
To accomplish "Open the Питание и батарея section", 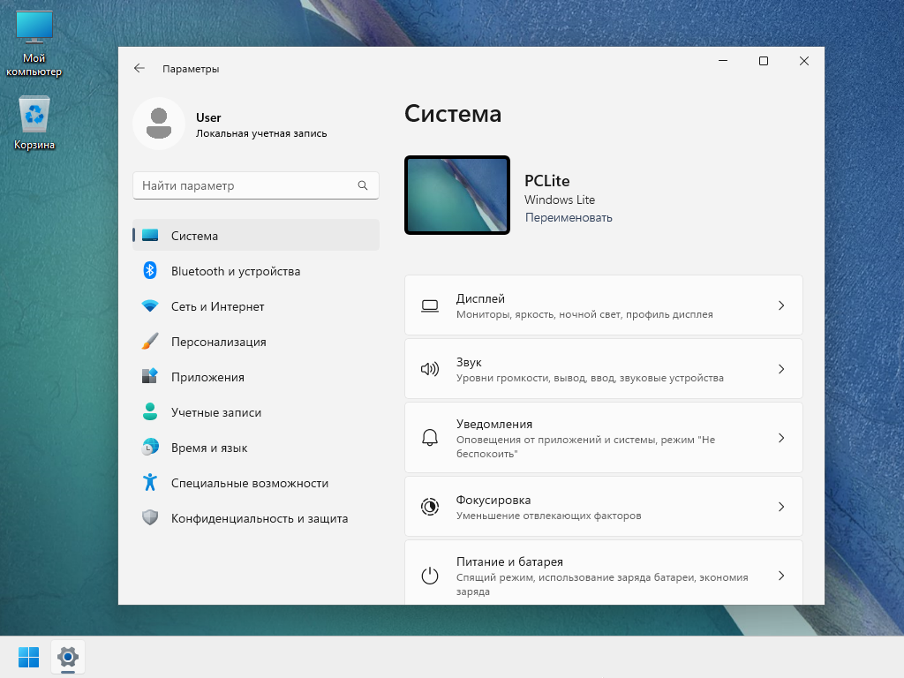I will coord(603,574).
